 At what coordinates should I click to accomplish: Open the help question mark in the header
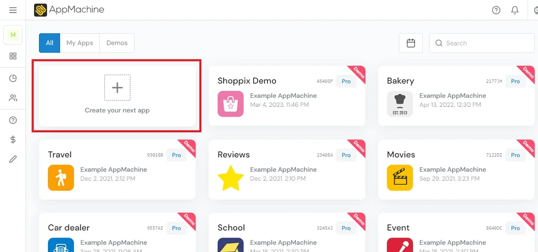coord(496,10)
